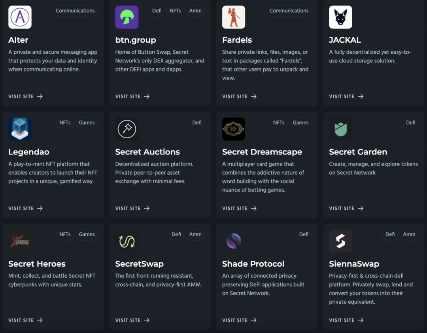427x333 pixels.
Task: Select the Amm tag on btn.group card
Action: coord(195,11)
